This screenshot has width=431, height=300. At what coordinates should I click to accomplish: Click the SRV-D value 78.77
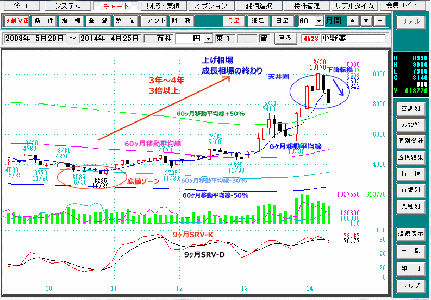352,241
